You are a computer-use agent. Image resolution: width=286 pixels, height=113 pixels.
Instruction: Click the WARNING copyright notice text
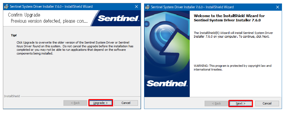[x=233, y=68]
